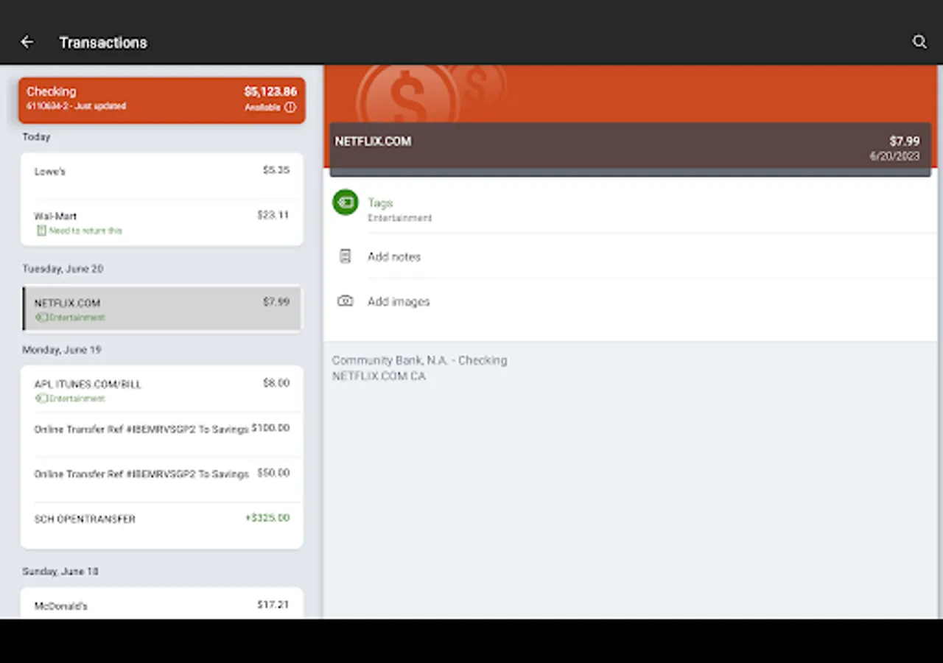The height and width of the screenshot is (663, 943).
Task: Click the 6/20/2023 date
Action: click(894, 156)
